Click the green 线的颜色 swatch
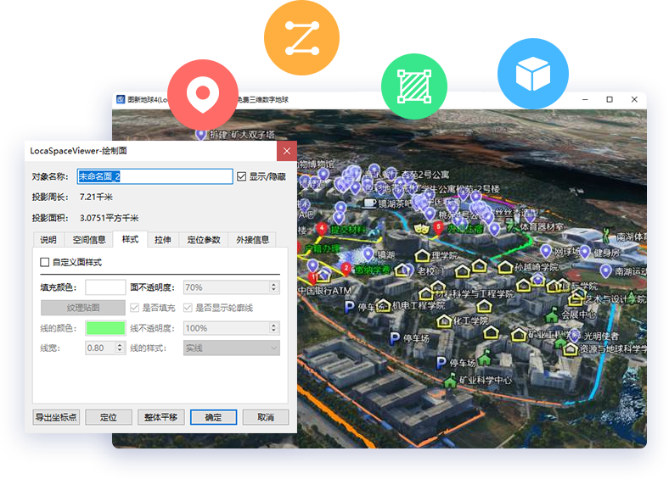The height and width of the screenshot is (479, 669). click(105, 328)
